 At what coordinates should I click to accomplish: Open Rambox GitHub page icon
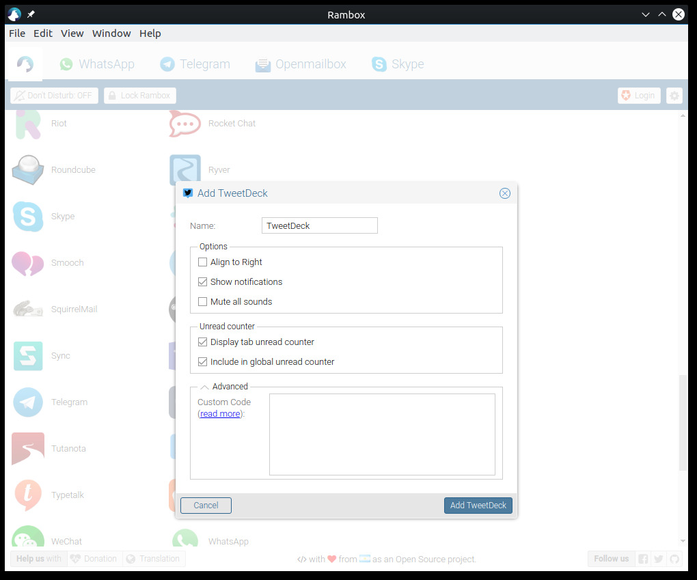(674, 559)
